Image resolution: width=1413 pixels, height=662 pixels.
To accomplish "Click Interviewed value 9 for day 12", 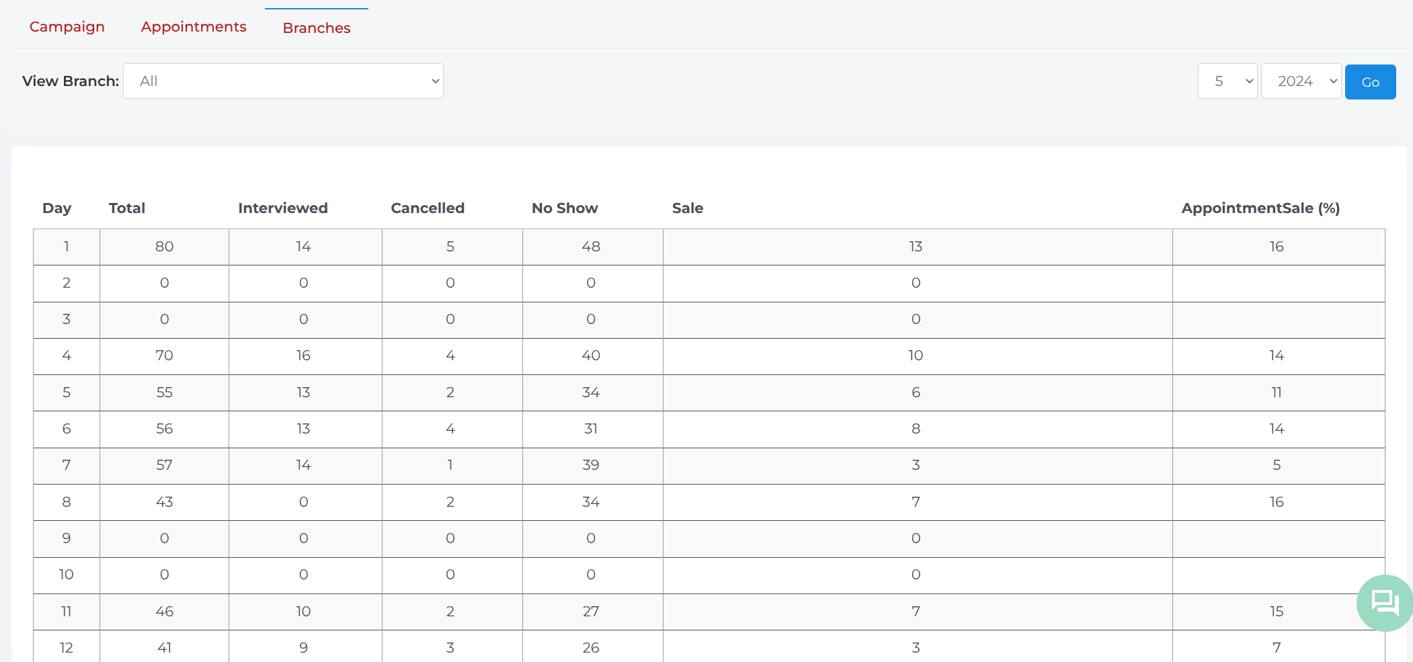I will coord(303,648).
